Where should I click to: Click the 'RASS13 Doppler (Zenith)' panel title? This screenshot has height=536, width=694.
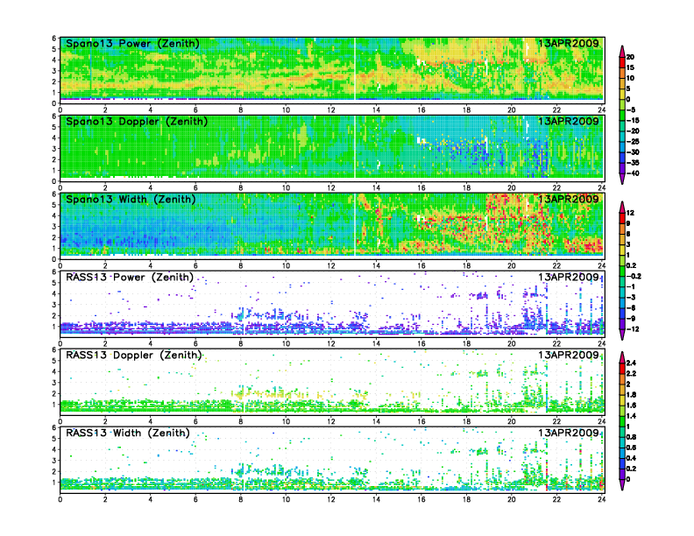click(134, 355)
